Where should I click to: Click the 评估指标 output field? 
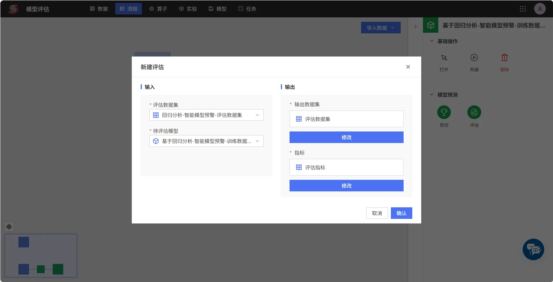click(x=347, y=167)
